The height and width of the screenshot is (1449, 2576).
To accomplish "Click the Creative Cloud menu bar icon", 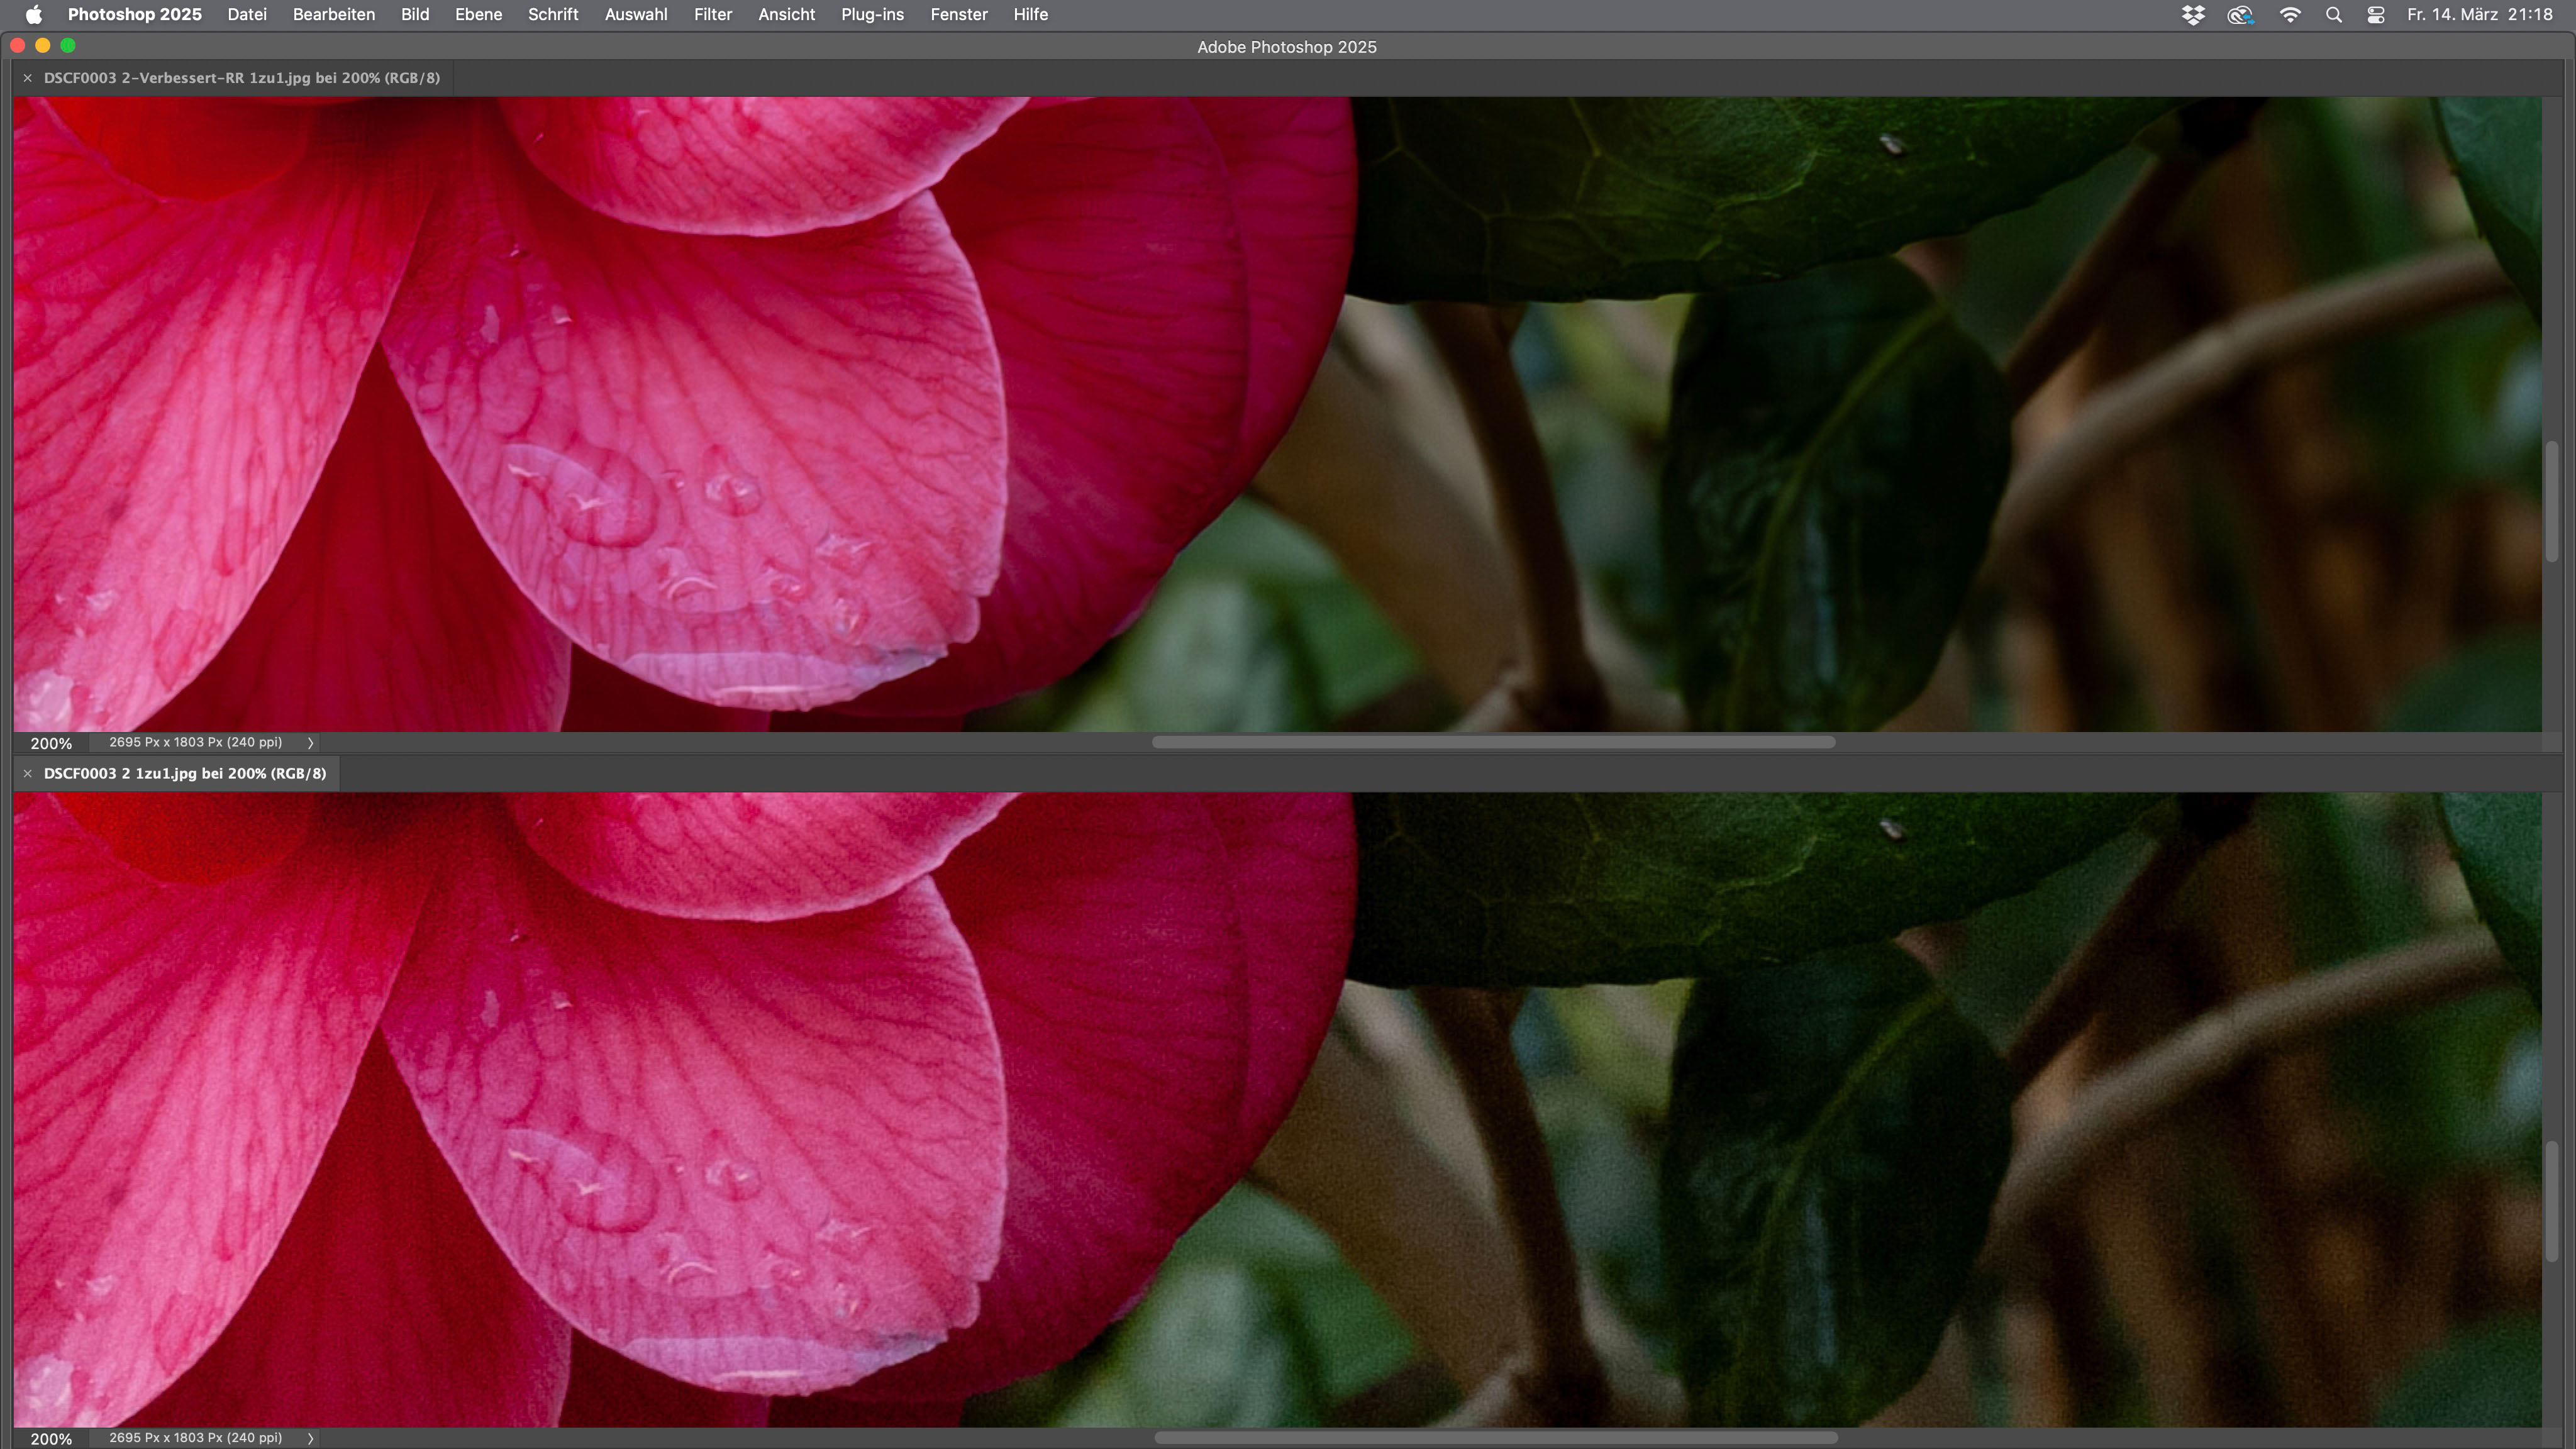I will click(2240, 14).
